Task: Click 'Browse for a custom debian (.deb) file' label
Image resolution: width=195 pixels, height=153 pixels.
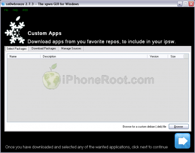Action: pyautogui.click(x=144, y=127)
